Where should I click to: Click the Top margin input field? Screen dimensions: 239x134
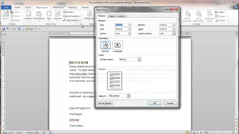[x=121, y=25]
